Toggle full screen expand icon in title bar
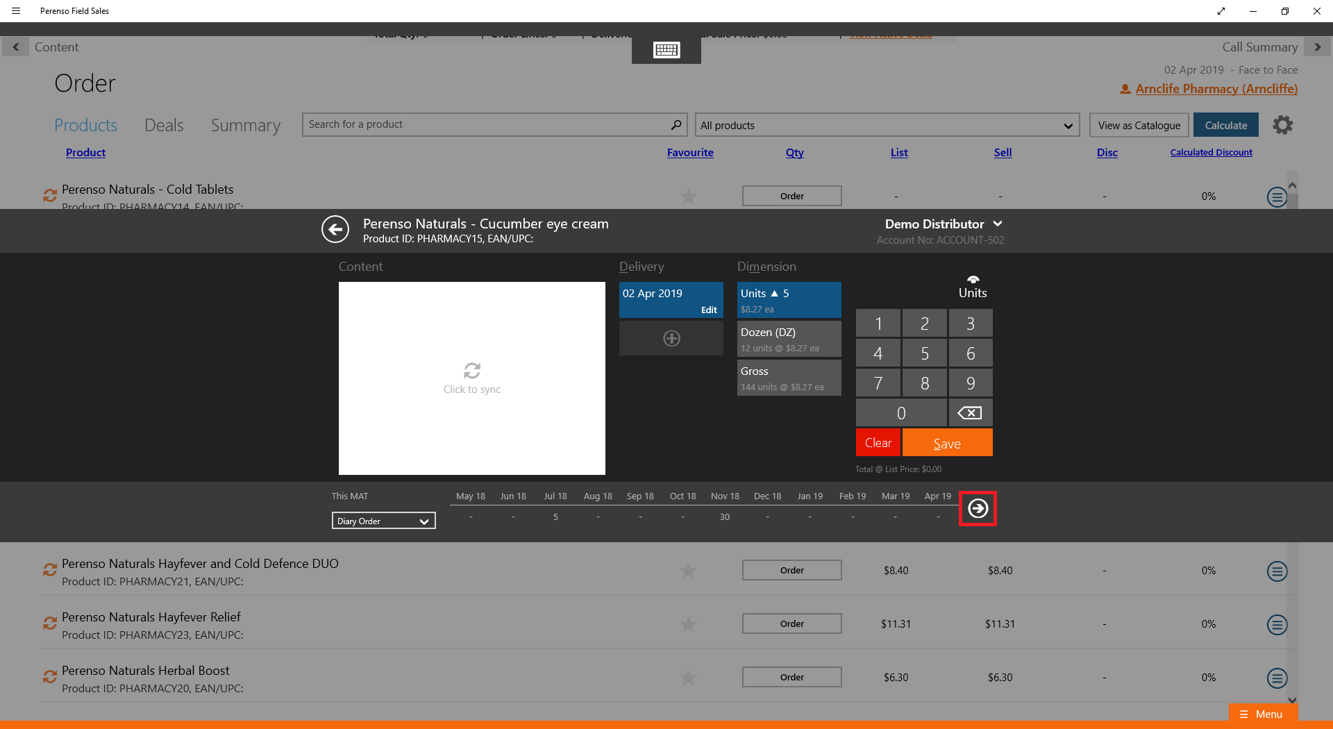This screenshot has width=1333, height=729. pos(1221,11)
